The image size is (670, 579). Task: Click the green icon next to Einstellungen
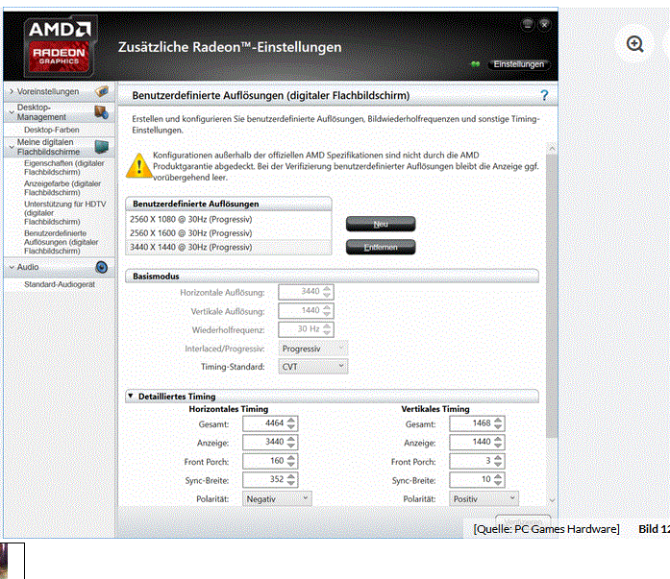click(x=475, y=64)
